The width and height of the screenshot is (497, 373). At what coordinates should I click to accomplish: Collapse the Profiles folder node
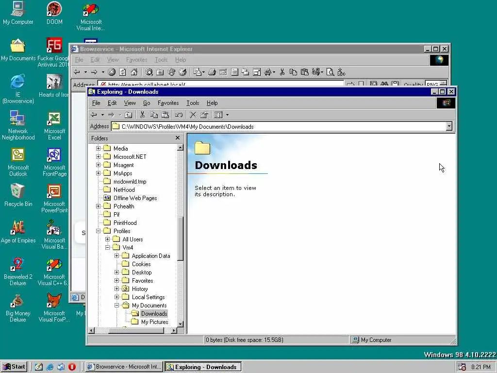(98, 231)
